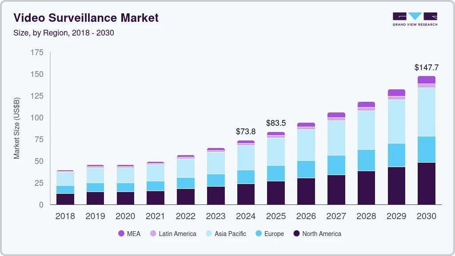Image resolution: width=455 pixels, height=256 pixels.
Task: Click the Video Surveillance Market title
Action: point(86,18)
